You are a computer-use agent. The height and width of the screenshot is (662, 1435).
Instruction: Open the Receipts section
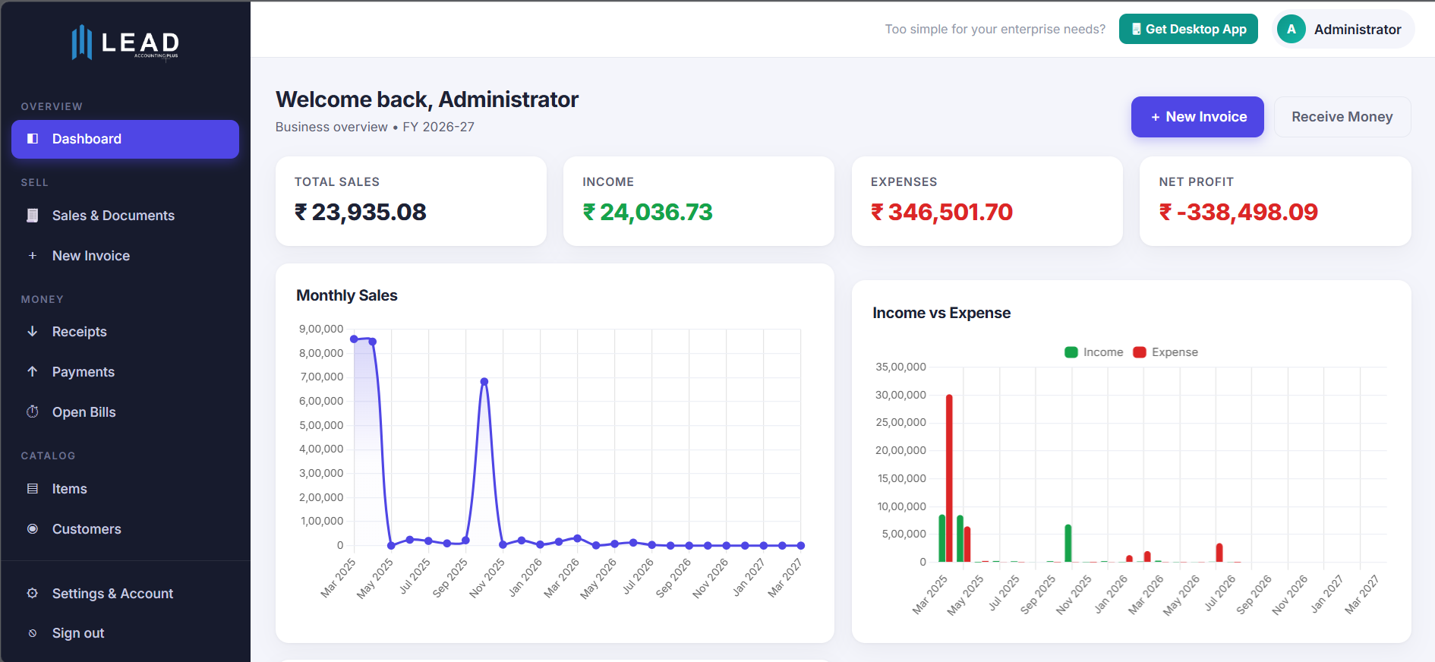click(125, 332)
